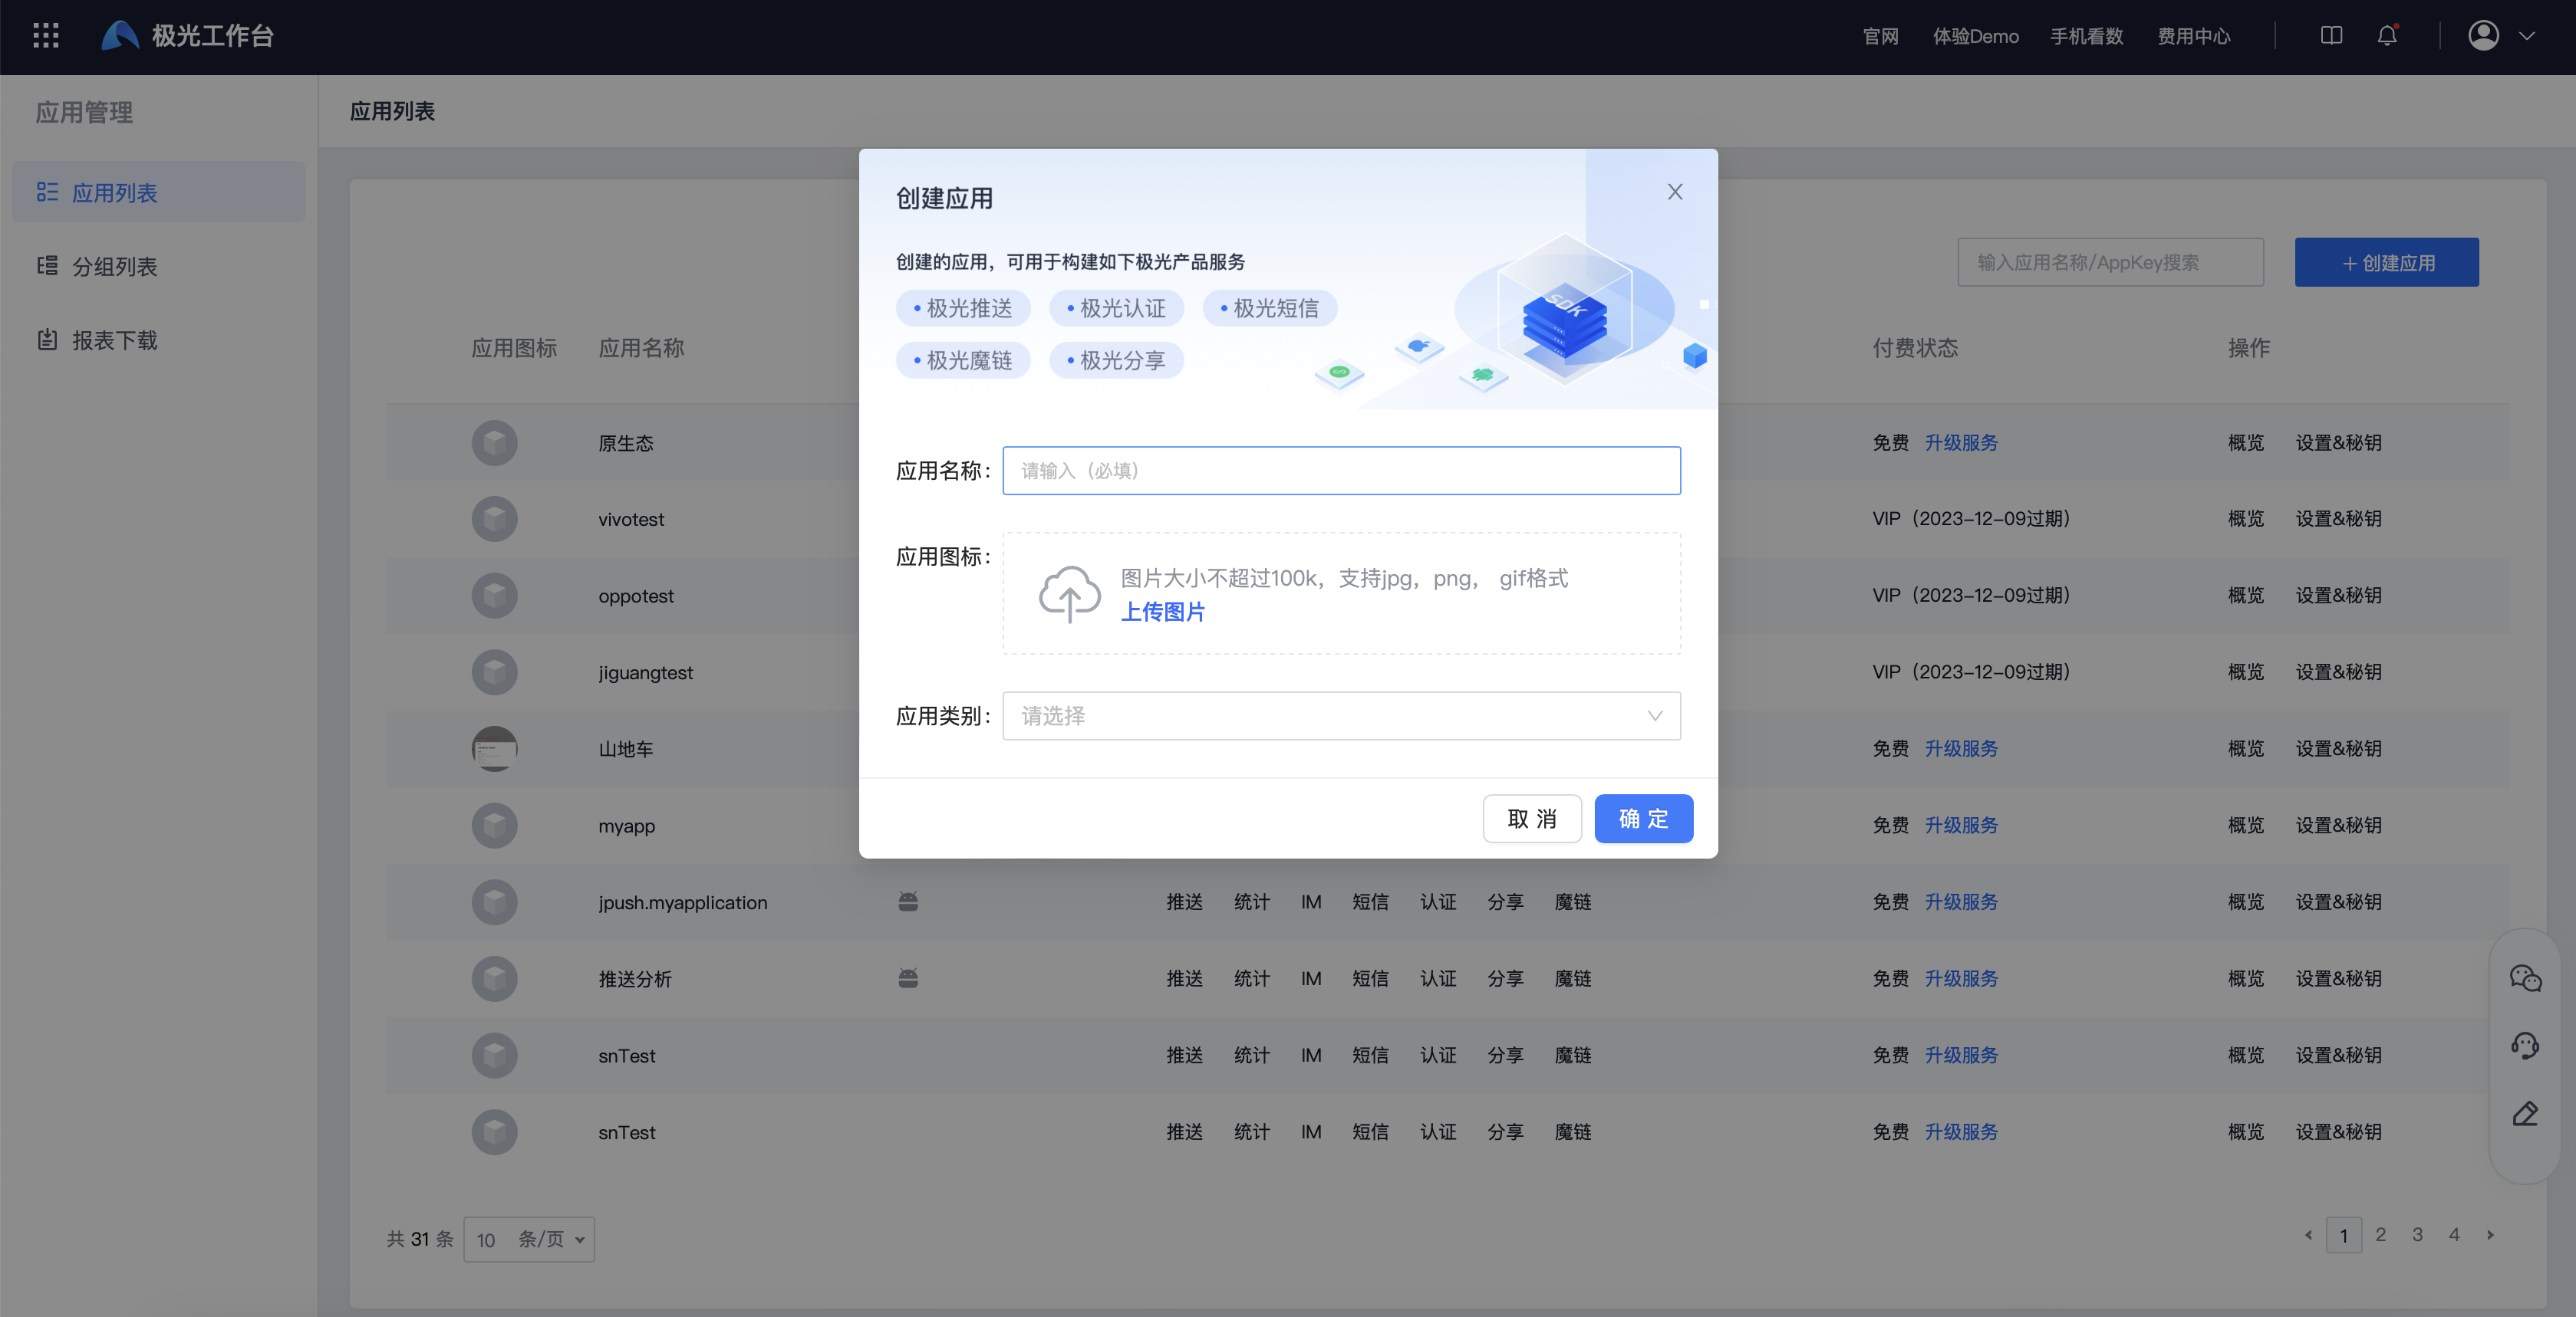Open 体验Demo in the header

1975,36
